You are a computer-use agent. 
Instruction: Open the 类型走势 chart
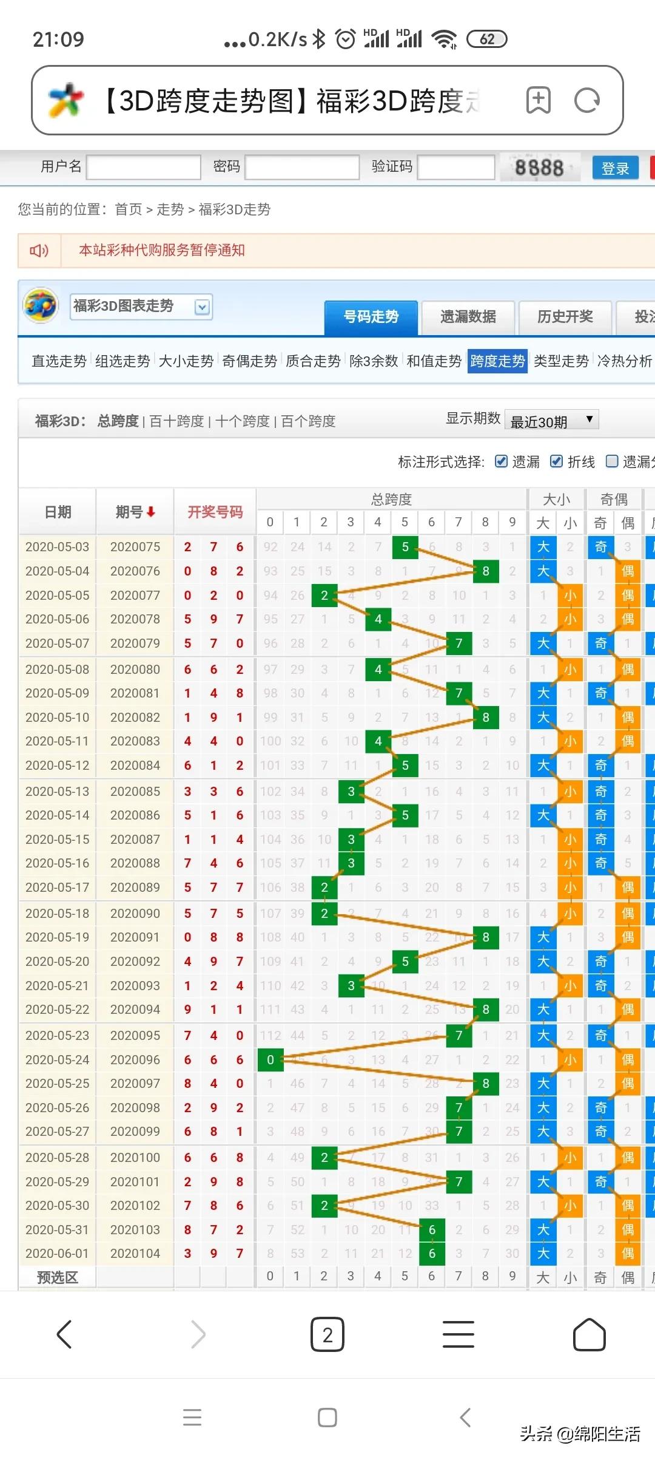[562, 361]
